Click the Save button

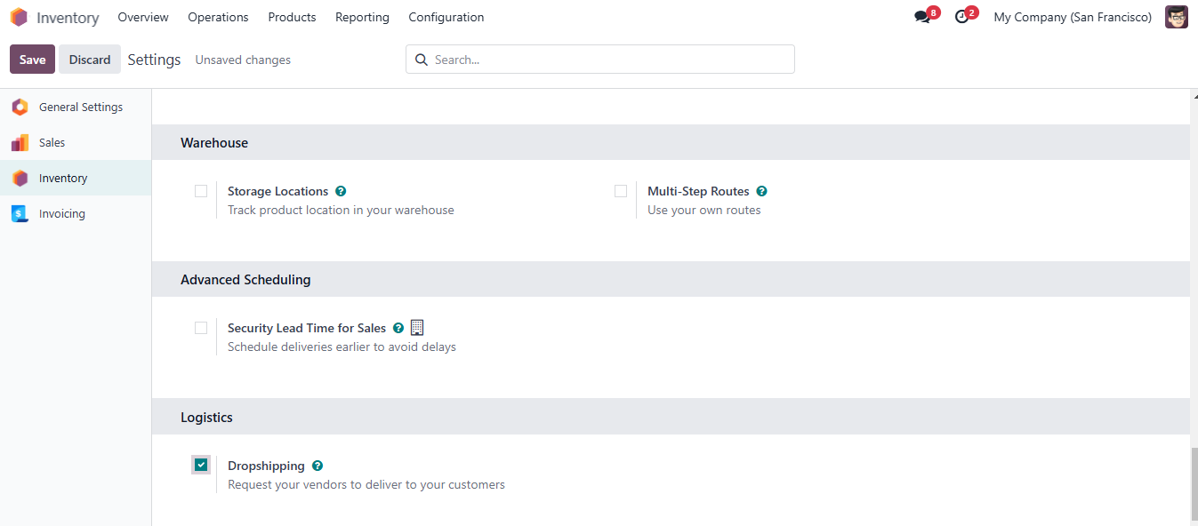click(31, 59)
